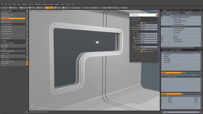Click Door Template button
Screen dimensions: 203x114
(13, 45)
